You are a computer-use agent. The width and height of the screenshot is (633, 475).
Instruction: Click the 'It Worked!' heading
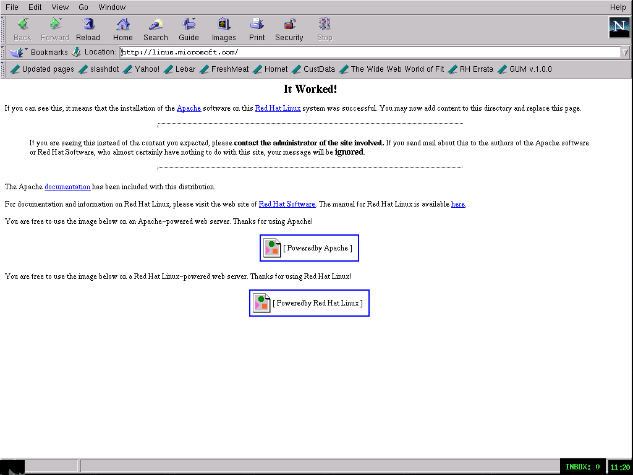pos(310,89)
